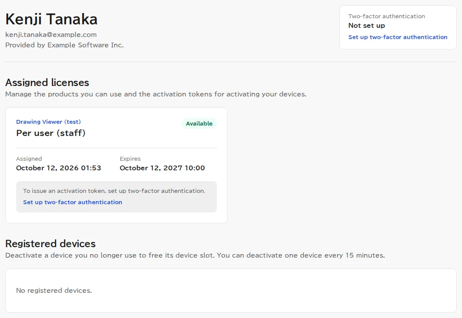Open two-factor setup link in top card
Image resolution: width=462 pixels, height=318 pixels.
pyautogui.click(x=398, y=37)
